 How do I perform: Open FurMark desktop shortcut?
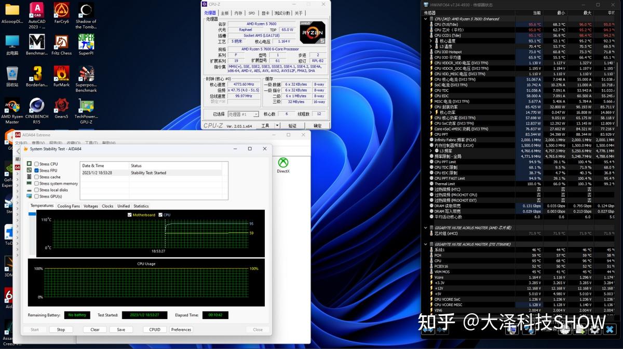click(x=61, y=77)
